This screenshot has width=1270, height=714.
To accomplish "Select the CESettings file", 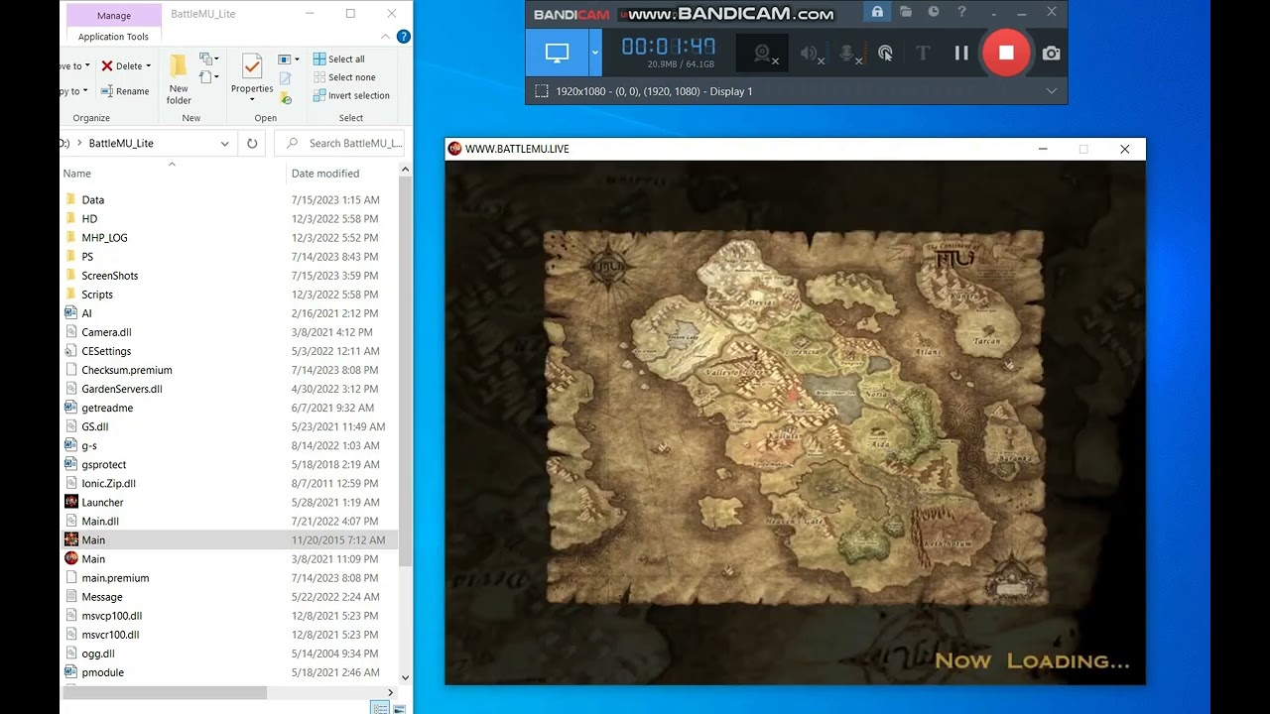I will [x=228, y=351].
